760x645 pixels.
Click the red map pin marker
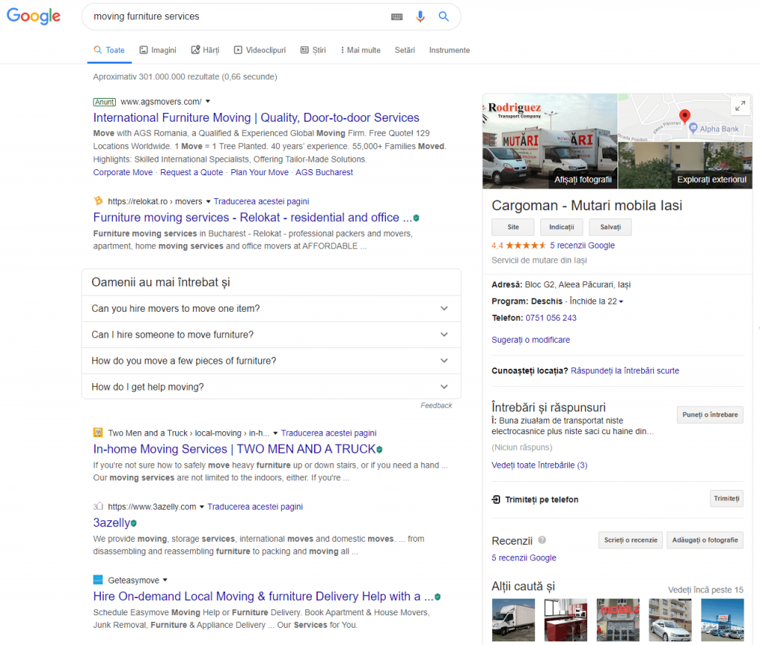(x=684, y=116)
